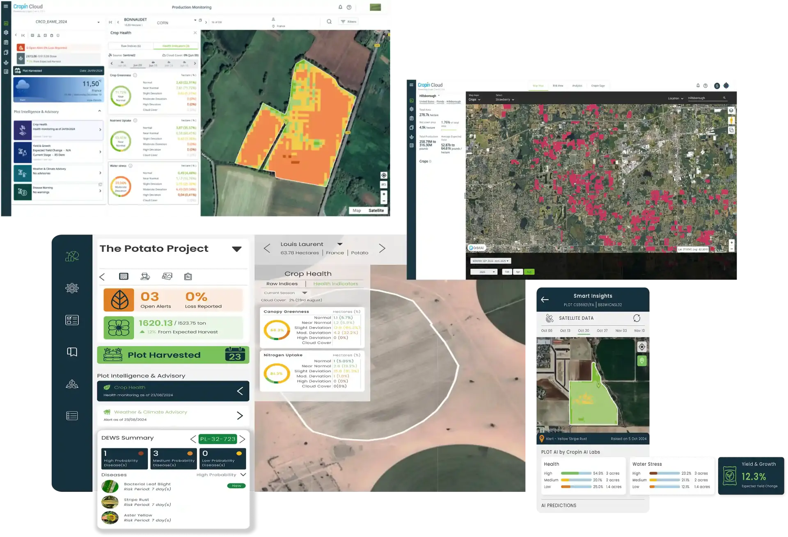Select Oct 27 on satellite date timeline
The height and width of the screenshot is (537, 788).
602,330
